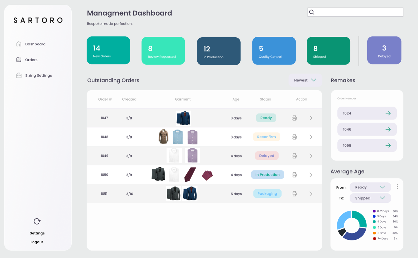Click the Sizing Settings briefcase icon

(x=19, y=76)
